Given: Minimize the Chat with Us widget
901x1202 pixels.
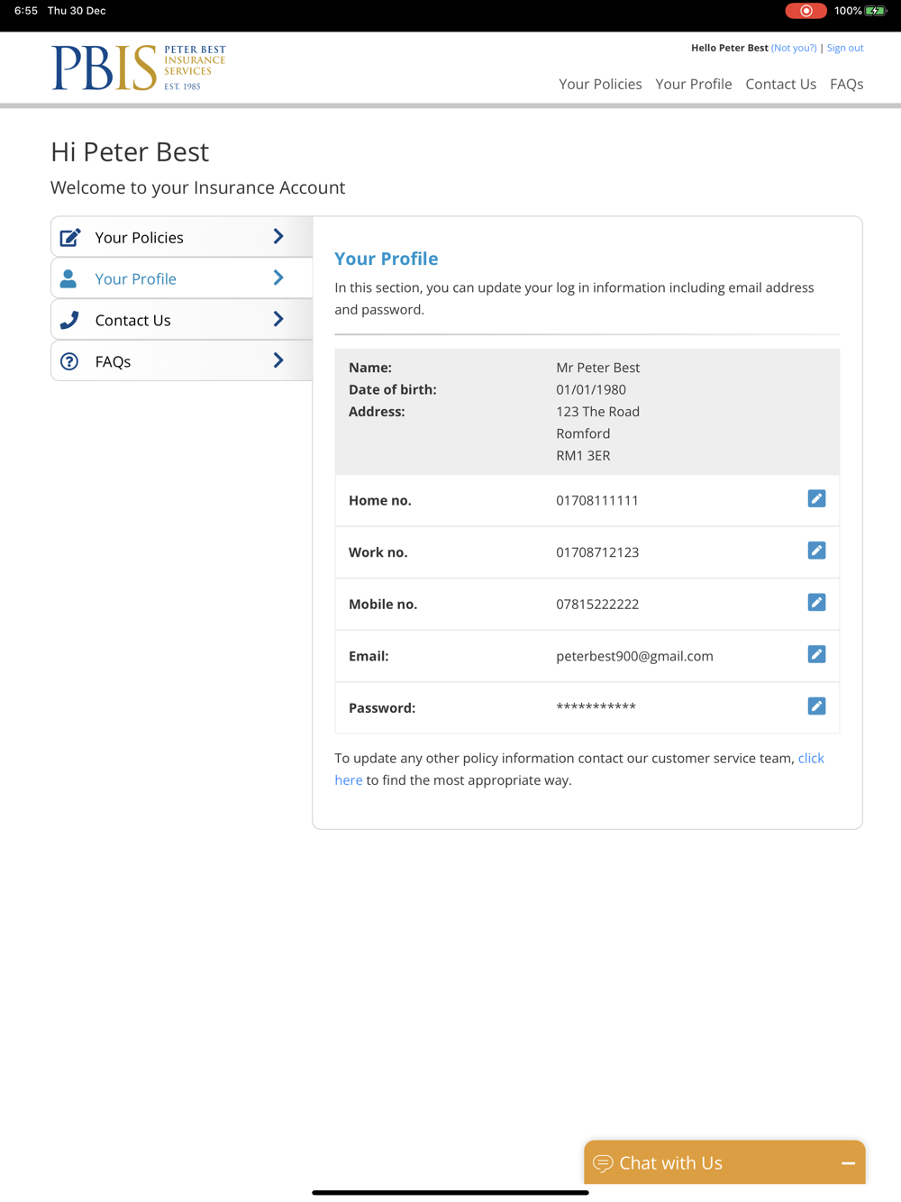Looking at the screenshot, I should tap(848, 1163).
